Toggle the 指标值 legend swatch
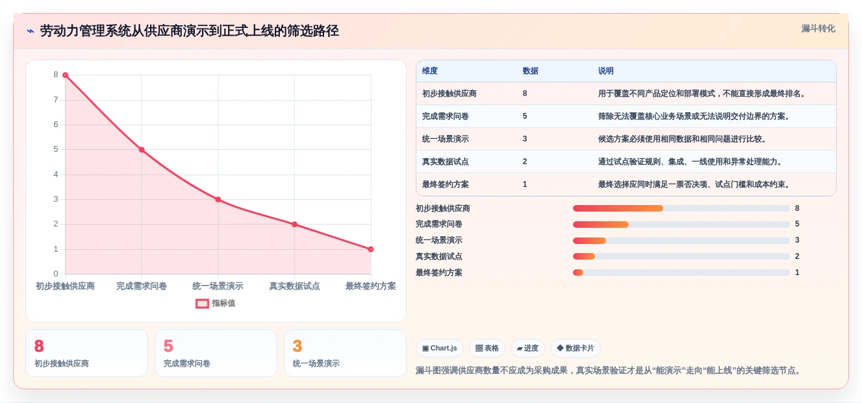862x403 pixels. [x=202, y=303]
